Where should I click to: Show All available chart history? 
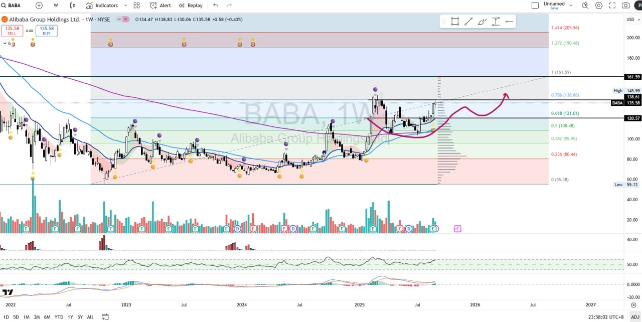90,317
